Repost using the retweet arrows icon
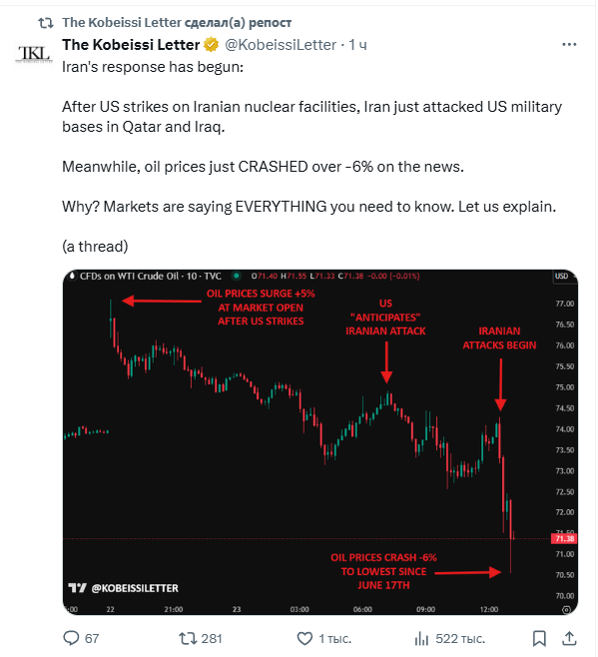Viewport: 598px width, 657px height. 188,639
